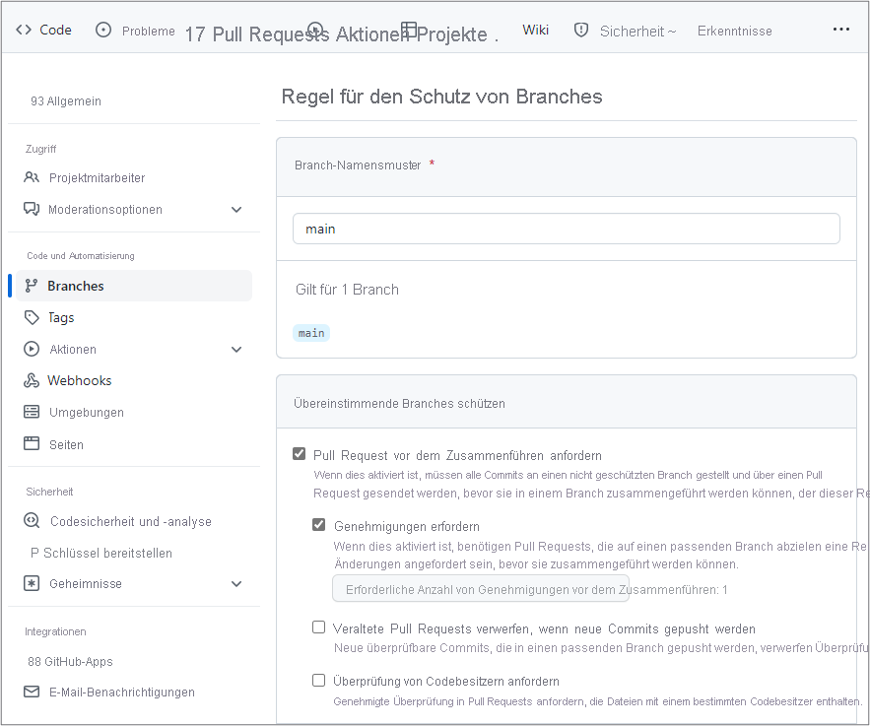This screenshot has width=870, height=726.
Task: Click Regel für den Schutz von Branches heading
Action: [x=441, y=97]
